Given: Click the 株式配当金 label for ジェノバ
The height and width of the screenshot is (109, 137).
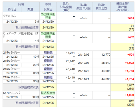Looking at the screenshot, I should coord(48,93).
